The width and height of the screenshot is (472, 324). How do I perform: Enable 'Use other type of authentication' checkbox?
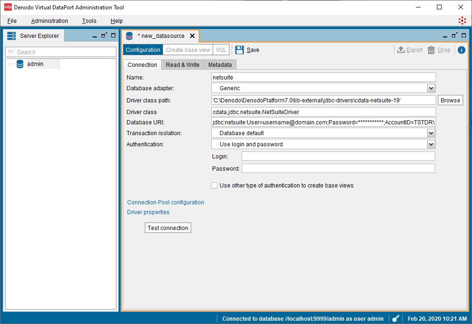[x=214, y=186]
